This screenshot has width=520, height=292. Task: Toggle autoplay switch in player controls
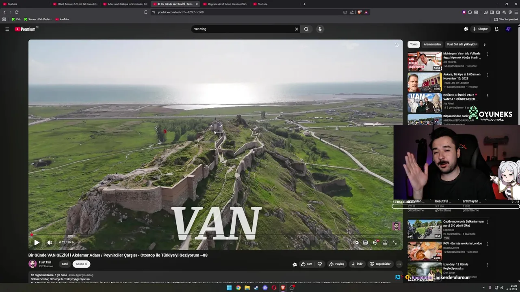pyautogui.click(x=357, y=243)
